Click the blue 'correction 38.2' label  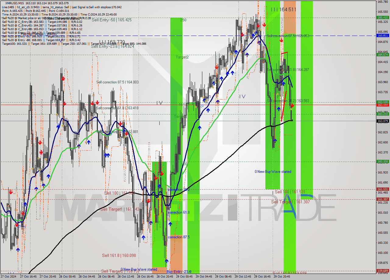[x=179, y=190]
